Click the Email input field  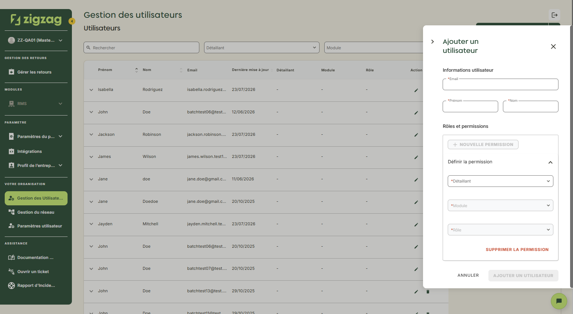pyautogui.click(x=500, y=84)
